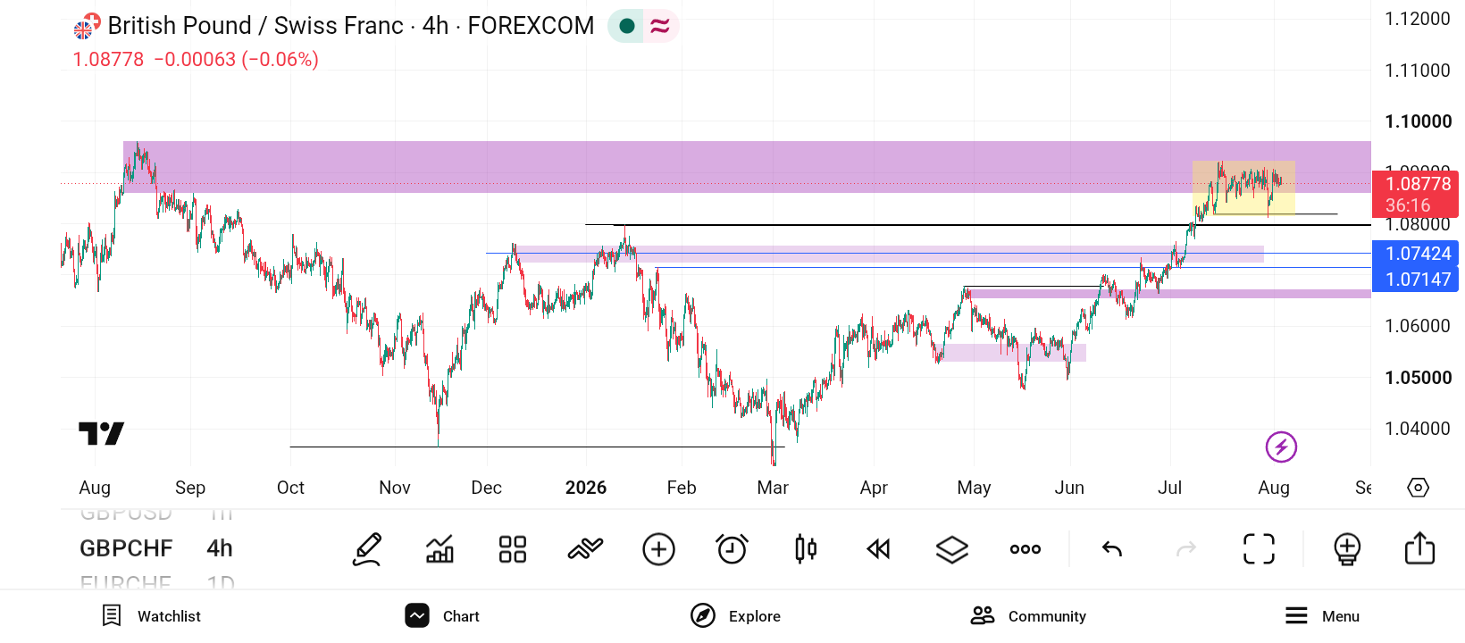Add a symbol with the plus circle icon
This screenshot has height=643, width=1465.
click(659, 549)
